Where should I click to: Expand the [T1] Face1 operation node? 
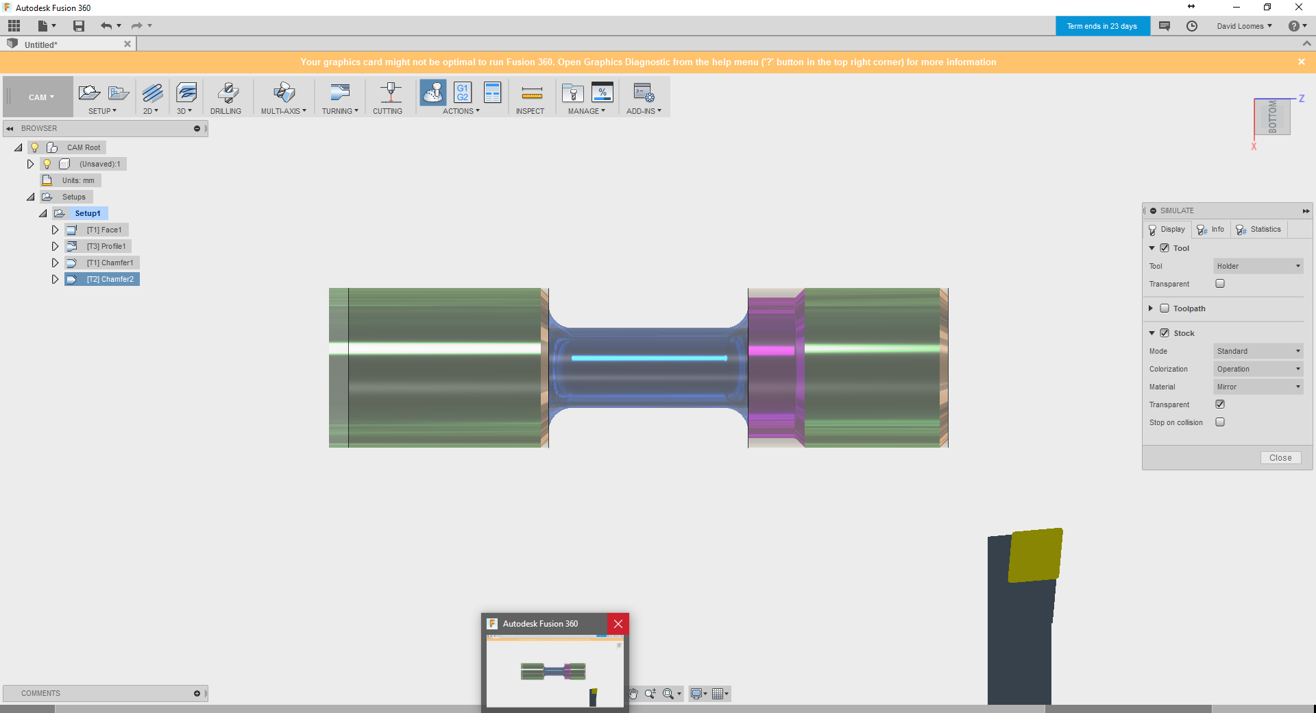click(56, 230)
